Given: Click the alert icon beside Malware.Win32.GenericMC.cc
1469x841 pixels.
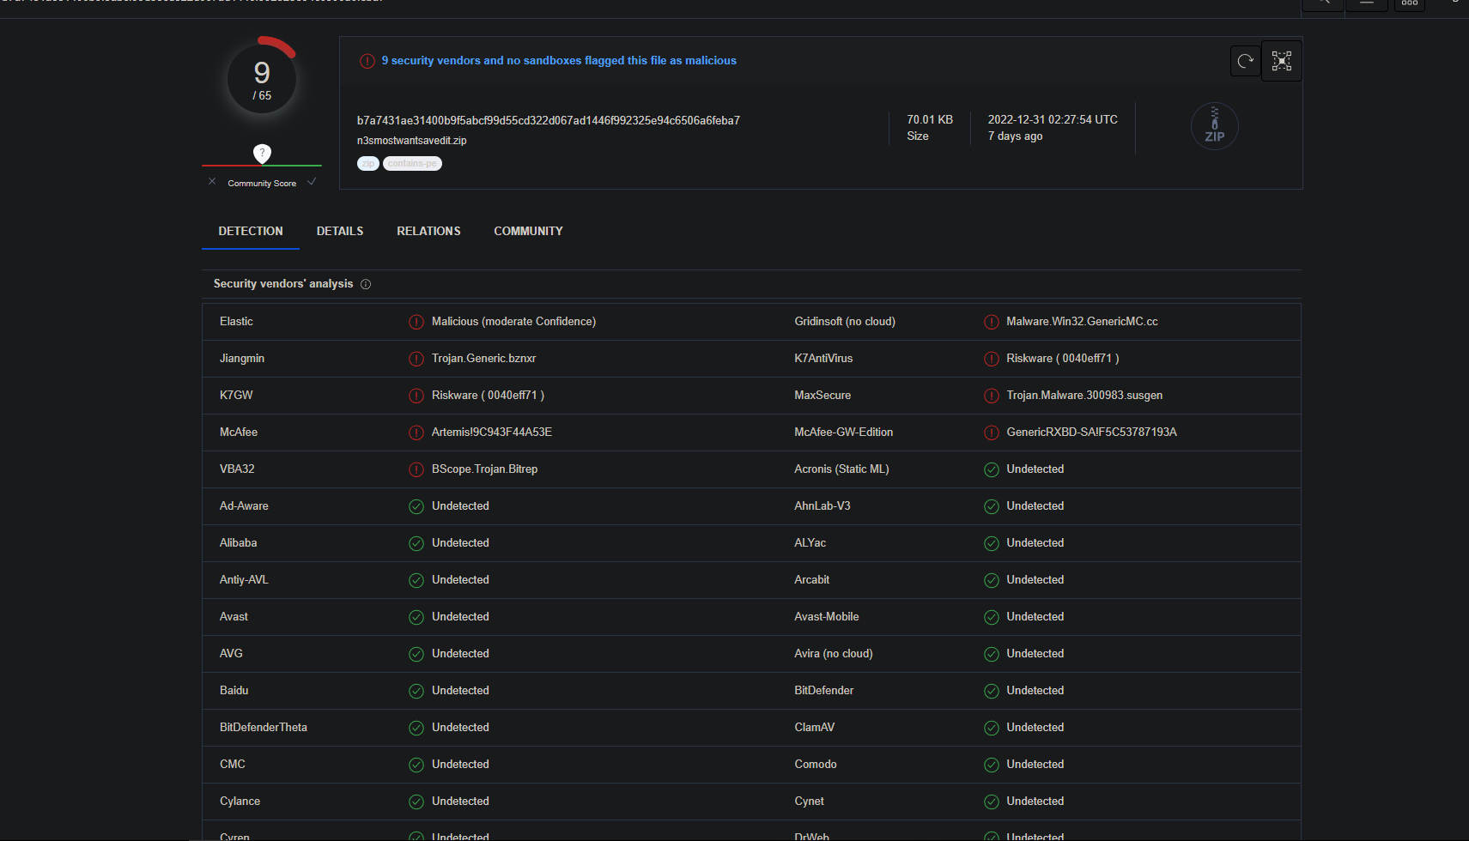Looking at the screenshot, I should (992, 322).
